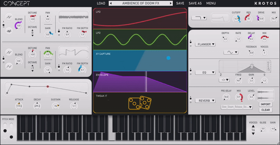
Task: Click the AMBIENCE OF DOOM FX preset name
Action: [141, 3]
